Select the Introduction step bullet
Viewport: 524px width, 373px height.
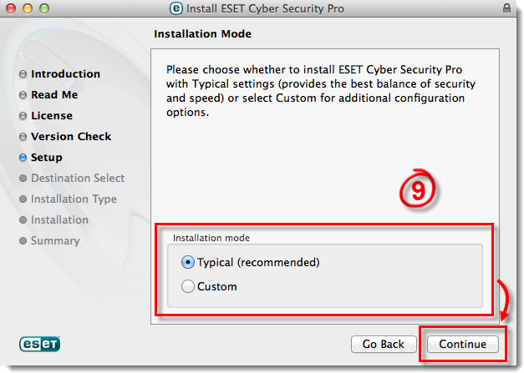point(23,73)
